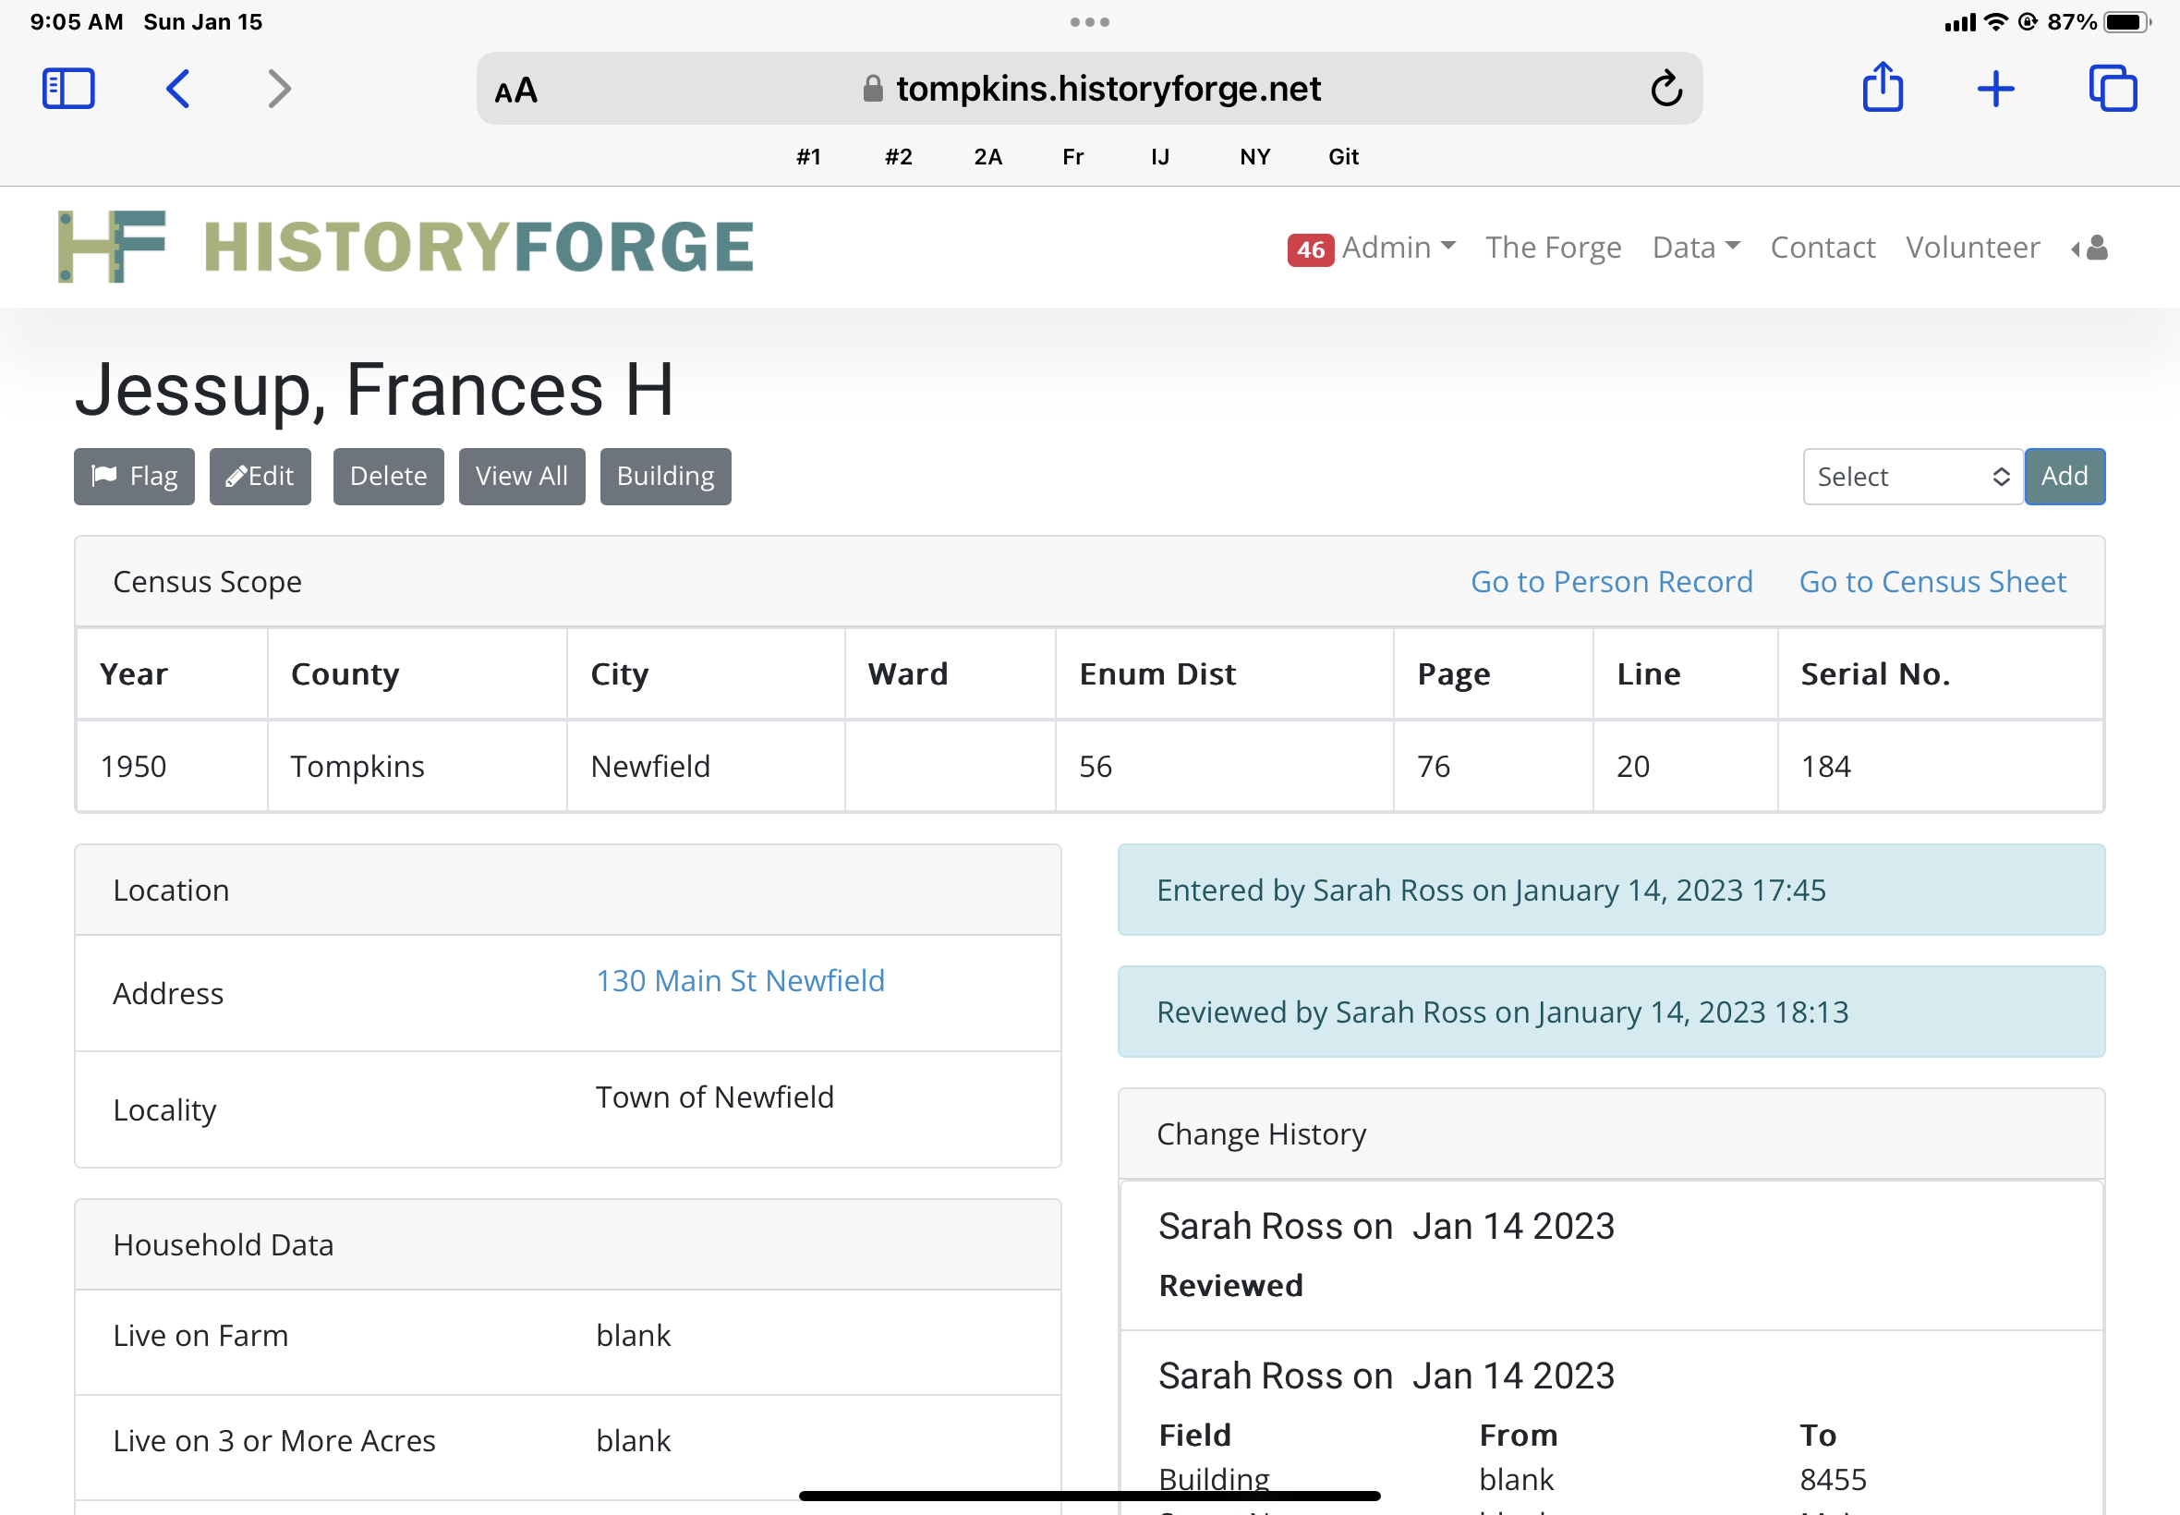
Task: Click the browser forward arrow
Action: (x=279, y=90)
